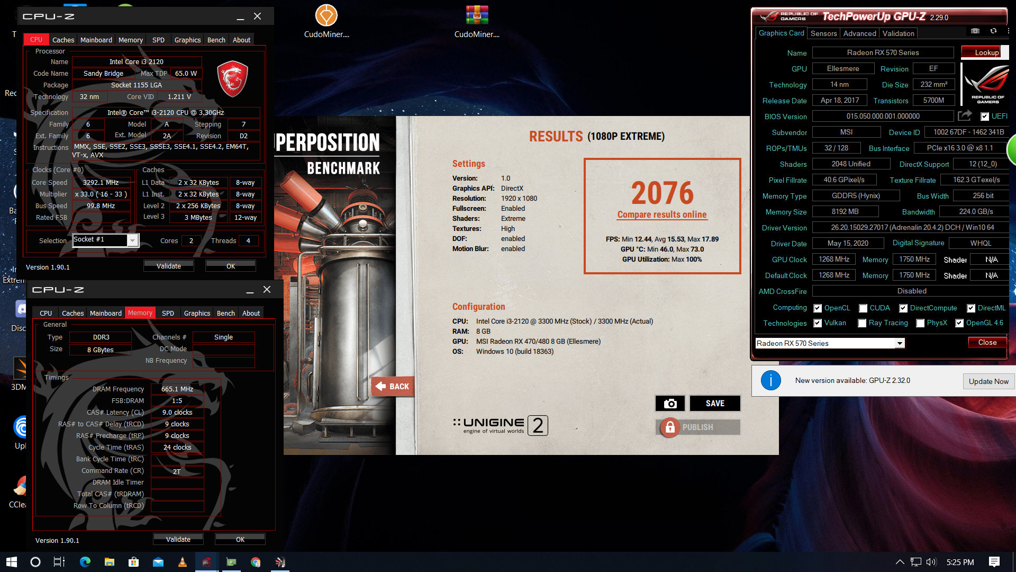
Task: Click Close button in GPU-Z
Action: coord(987,343)
